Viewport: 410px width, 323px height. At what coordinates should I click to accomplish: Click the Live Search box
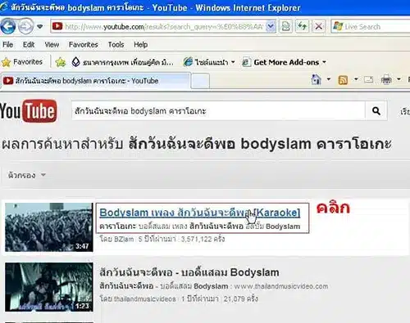(x=371, y=26)
